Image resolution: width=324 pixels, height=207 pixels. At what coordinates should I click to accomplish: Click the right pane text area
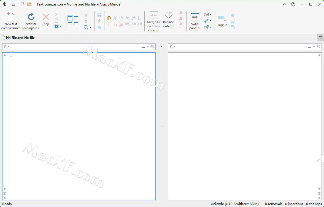(x=245, y=126)
